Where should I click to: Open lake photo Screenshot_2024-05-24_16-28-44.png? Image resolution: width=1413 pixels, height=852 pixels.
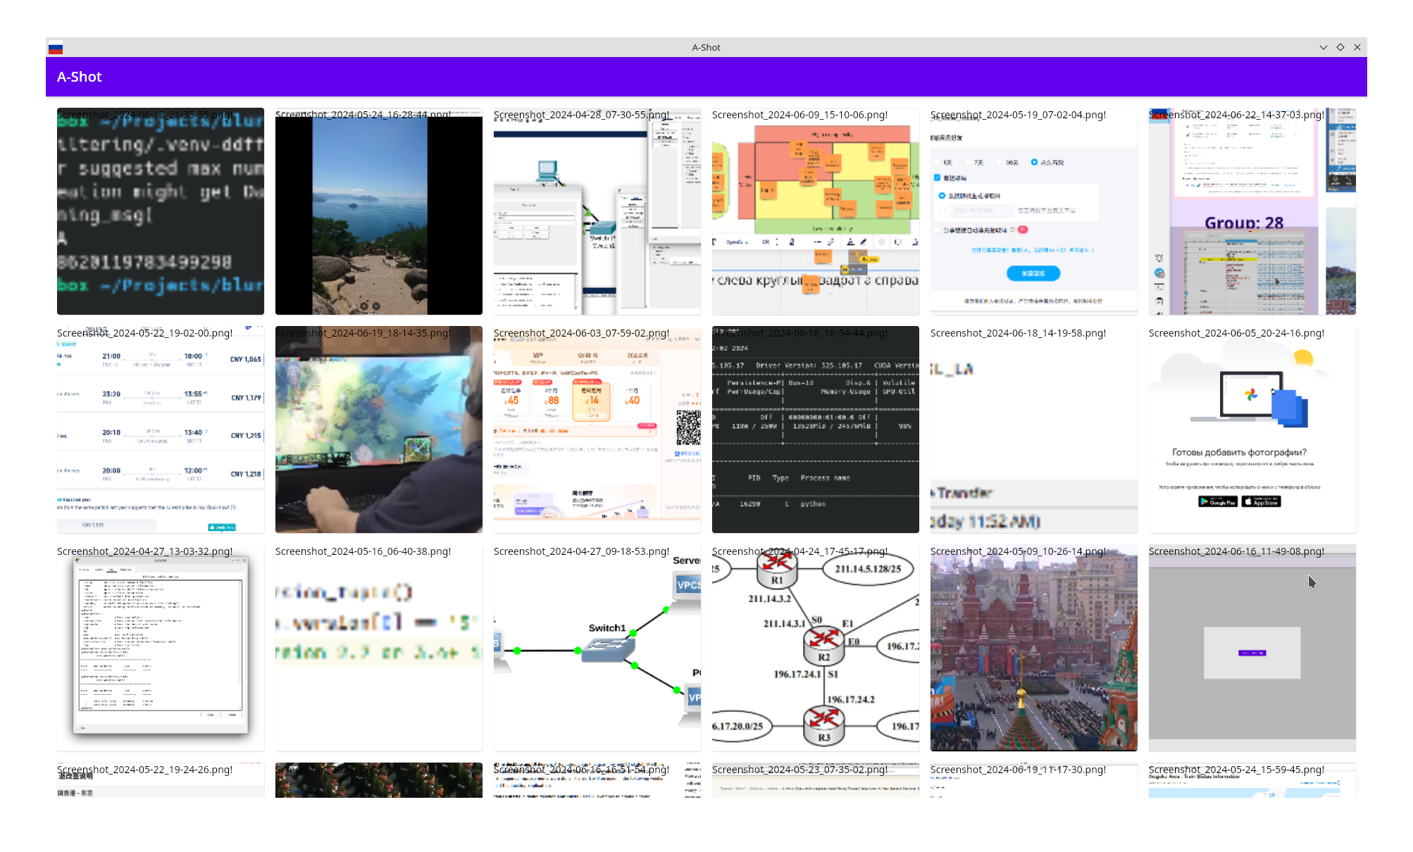[379, 211]
